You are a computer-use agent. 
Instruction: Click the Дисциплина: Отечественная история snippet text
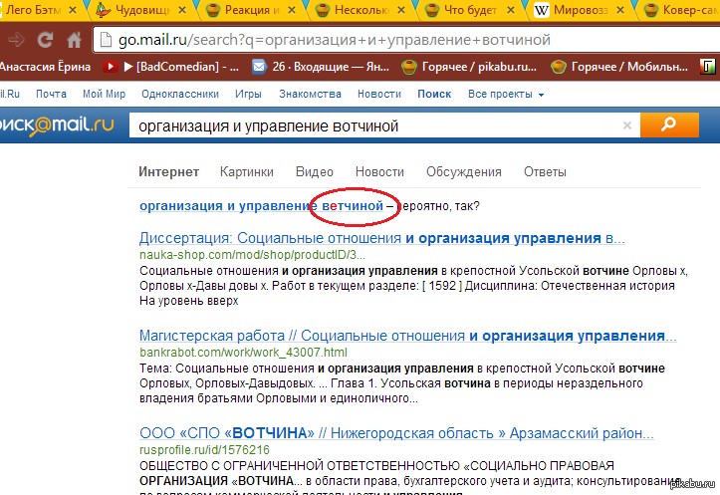[570, 286]
